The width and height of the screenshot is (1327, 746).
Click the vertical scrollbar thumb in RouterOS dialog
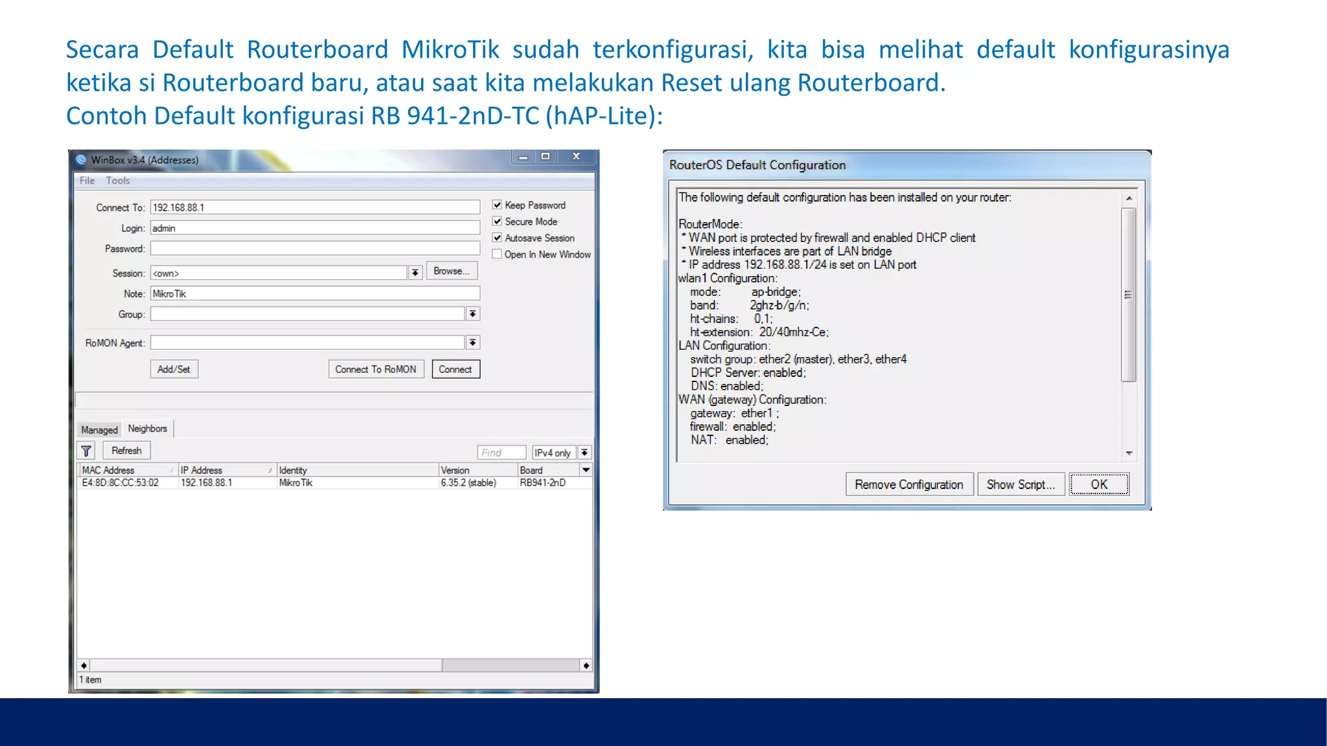(x=1129, y=295)
